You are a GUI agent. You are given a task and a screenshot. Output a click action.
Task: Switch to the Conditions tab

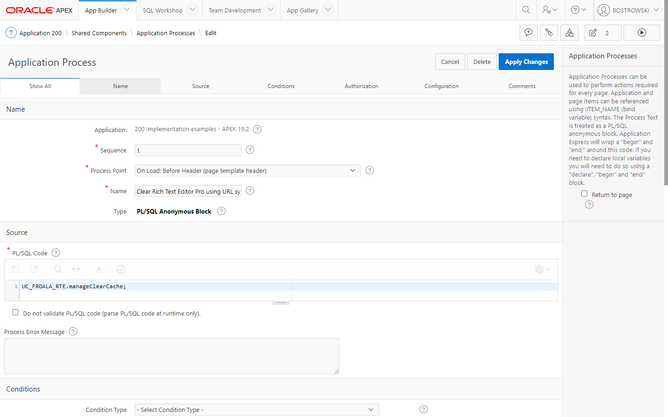coord(281,86)
